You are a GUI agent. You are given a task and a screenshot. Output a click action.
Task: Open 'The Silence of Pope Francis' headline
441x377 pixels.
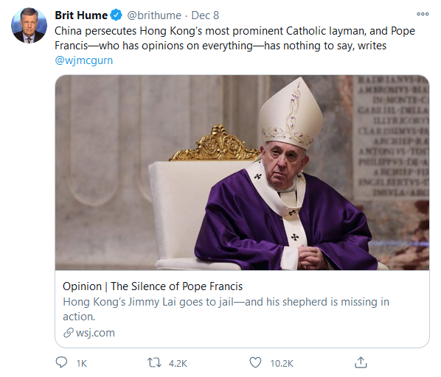(153, 286)
